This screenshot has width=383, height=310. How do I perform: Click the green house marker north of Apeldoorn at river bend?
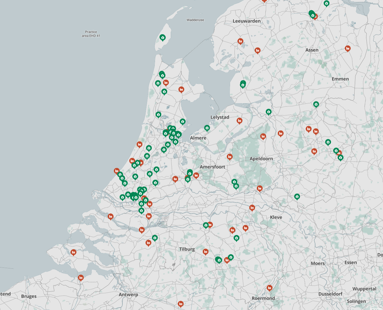coord(269,112)
